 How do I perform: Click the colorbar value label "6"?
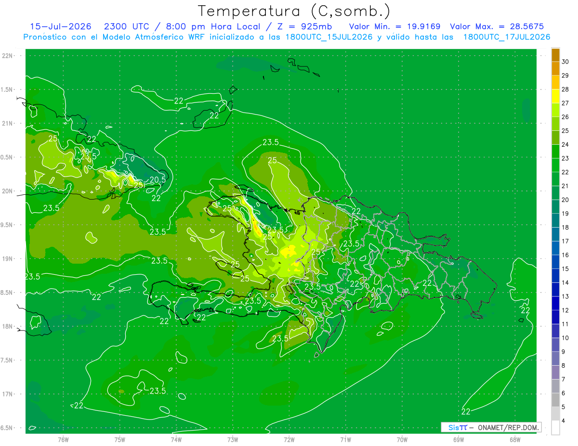(x=564, y=394)
